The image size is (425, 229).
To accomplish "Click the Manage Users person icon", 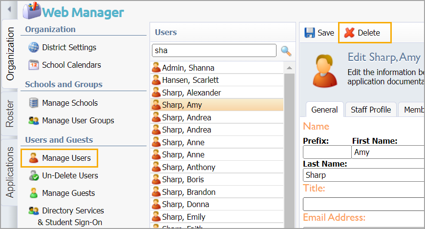I will [x=34, y=158].
